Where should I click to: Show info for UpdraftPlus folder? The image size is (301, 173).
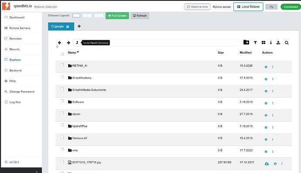pyautogui.click(x=266, y=127)
